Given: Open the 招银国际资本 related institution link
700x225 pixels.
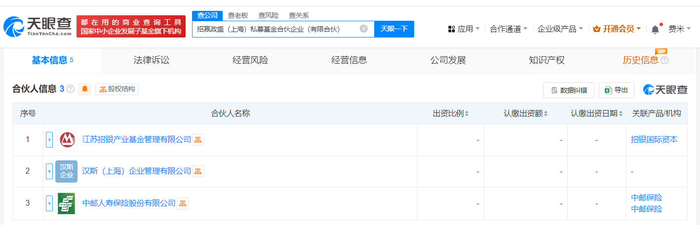Looking at the screenshot, I should click(x=654, y=140).
